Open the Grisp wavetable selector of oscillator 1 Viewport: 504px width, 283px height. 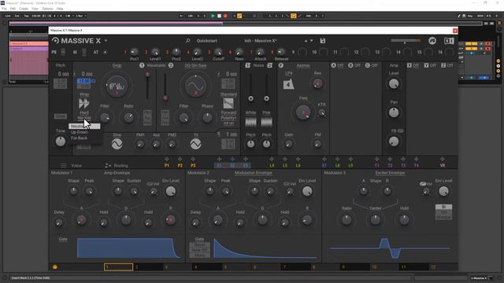(117, 65)
